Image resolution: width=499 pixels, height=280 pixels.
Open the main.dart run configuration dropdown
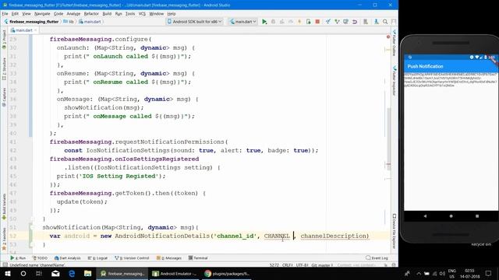click(242, 22)
